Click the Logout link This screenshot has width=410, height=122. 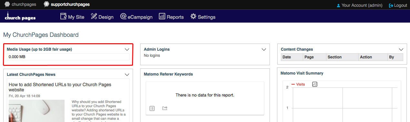pos(398,5)
